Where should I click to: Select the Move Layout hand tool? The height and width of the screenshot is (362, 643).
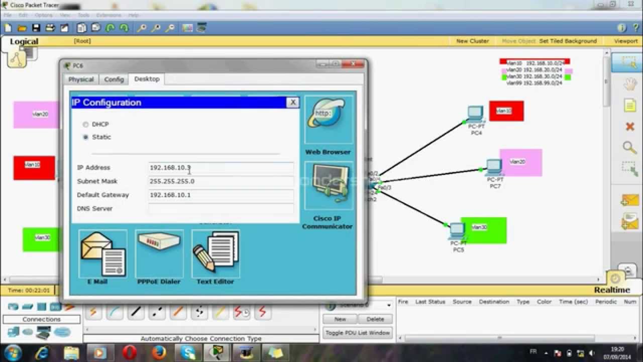point(629,84)
